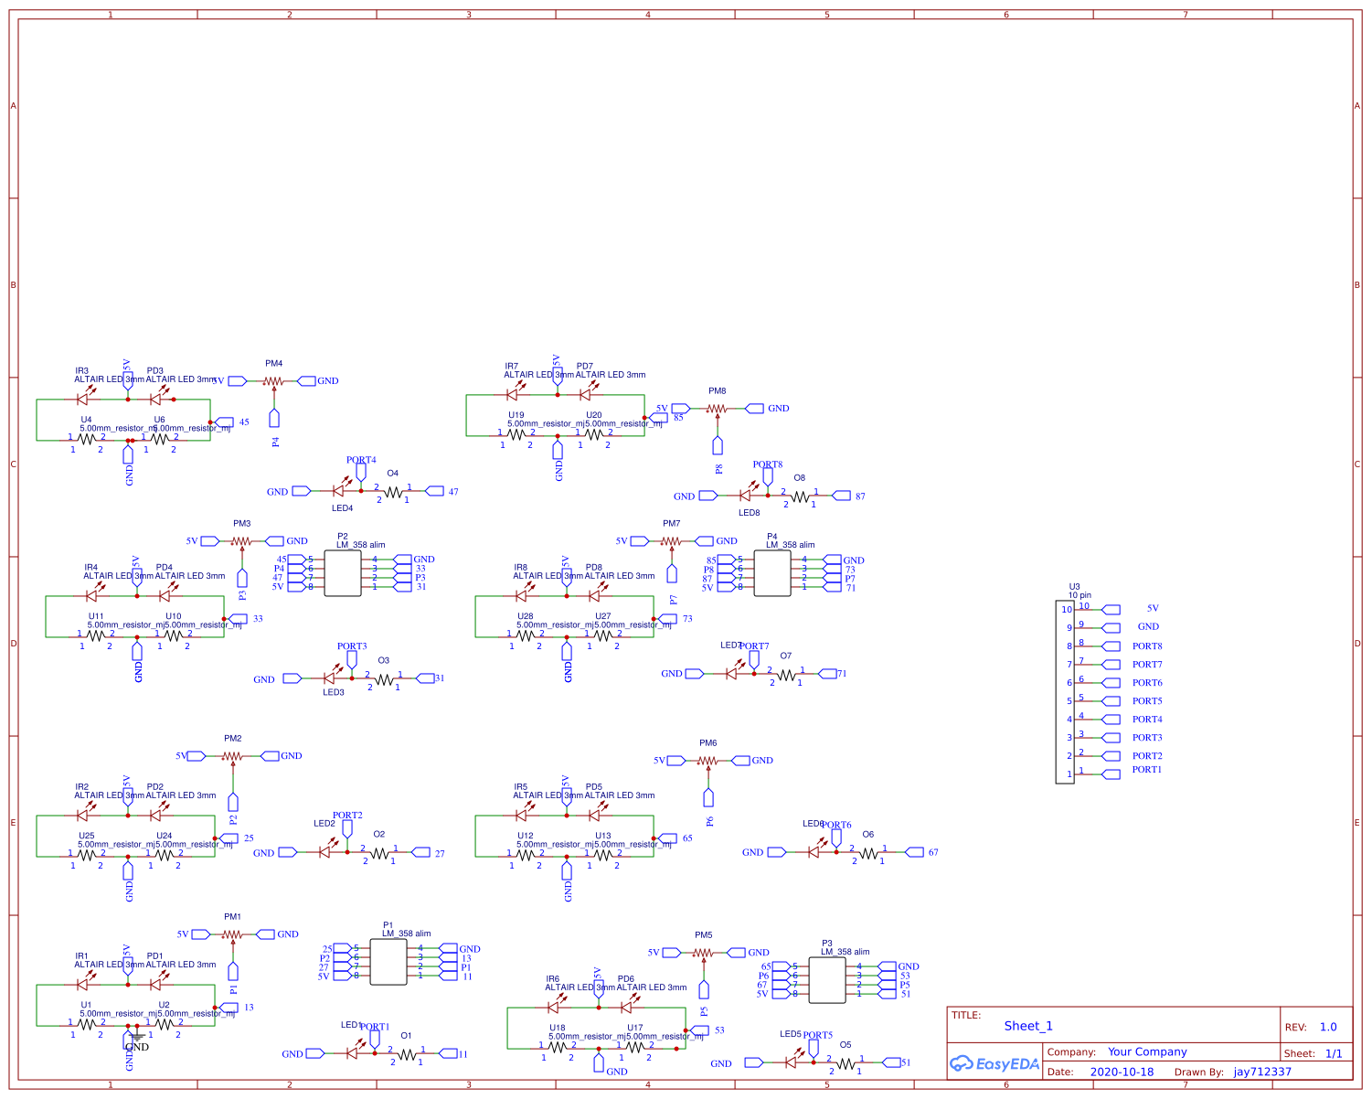Select the U1 resistor symbol
The width and height of the screenshot is (1372, 1099).
click(87, 1024)
